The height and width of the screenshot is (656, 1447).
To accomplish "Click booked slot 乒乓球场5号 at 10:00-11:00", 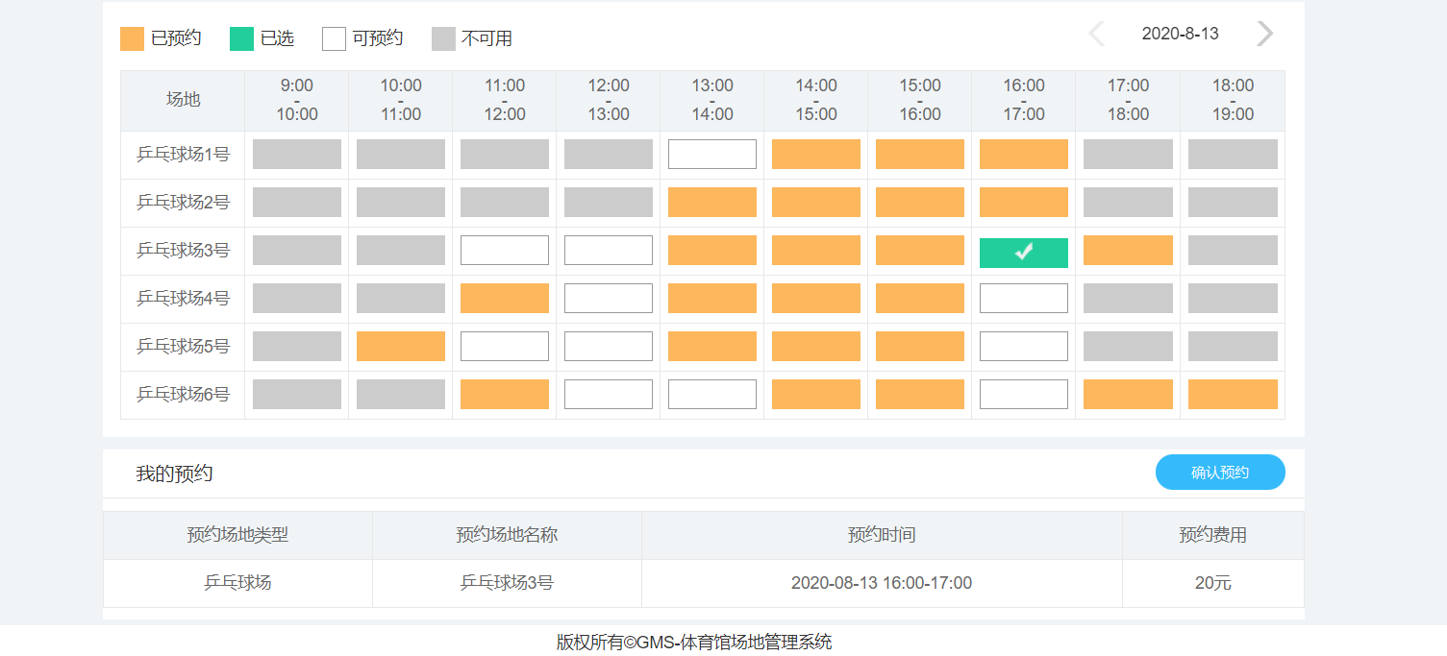I will 401,347.
